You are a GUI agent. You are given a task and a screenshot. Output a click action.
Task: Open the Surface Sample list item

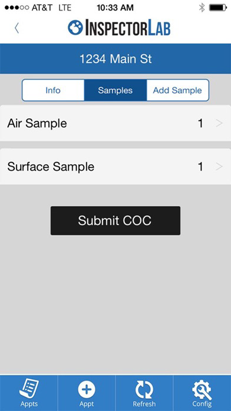click(115, 167)
